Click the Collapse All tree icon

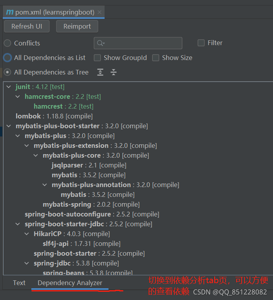(114, 72)
